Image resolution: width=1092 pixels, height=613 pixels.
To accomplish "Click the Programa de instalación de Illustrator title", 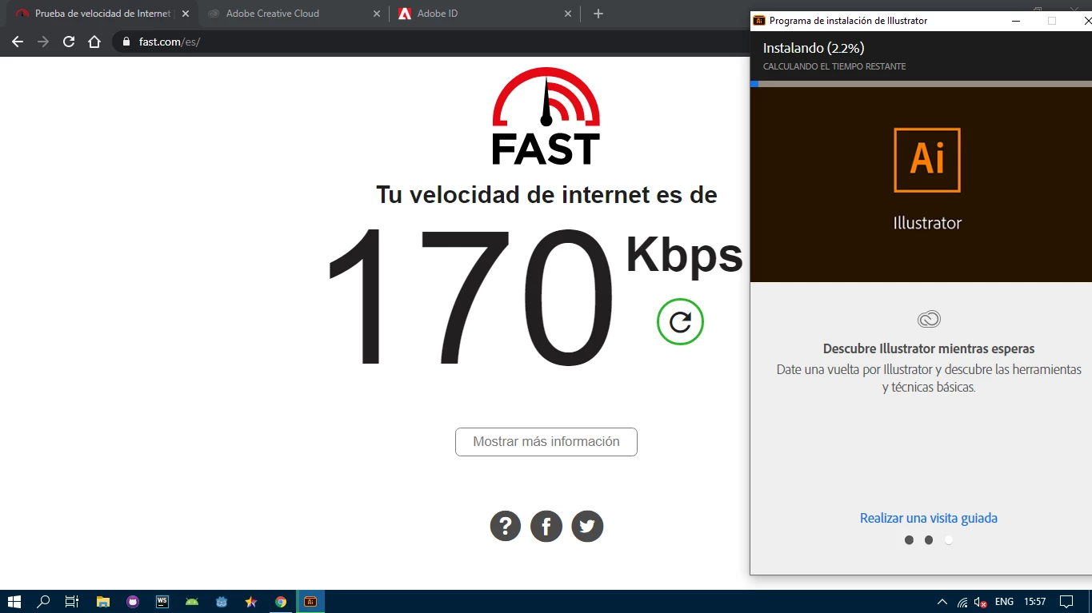I will (x=848, y=21).
